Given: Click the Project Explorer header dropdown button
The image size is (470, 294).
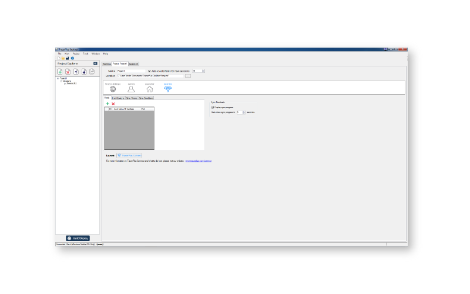Looking at the screenshot, I should pos(95,64).
